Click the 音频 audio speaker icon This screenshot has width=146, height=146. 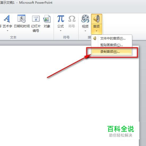[x=97, y=19]
